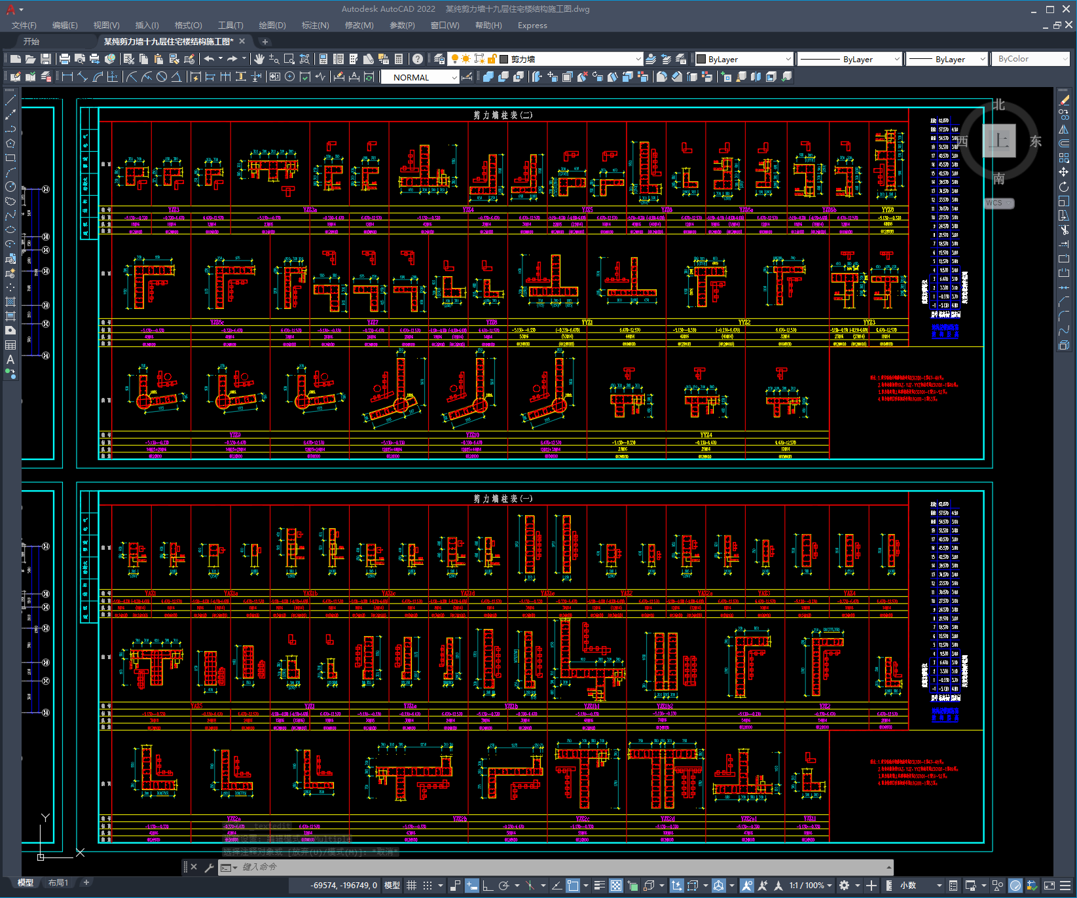The image size is (1077, 898).
Task: Select the Diameter dimension tool
Action: pos(162,77)
